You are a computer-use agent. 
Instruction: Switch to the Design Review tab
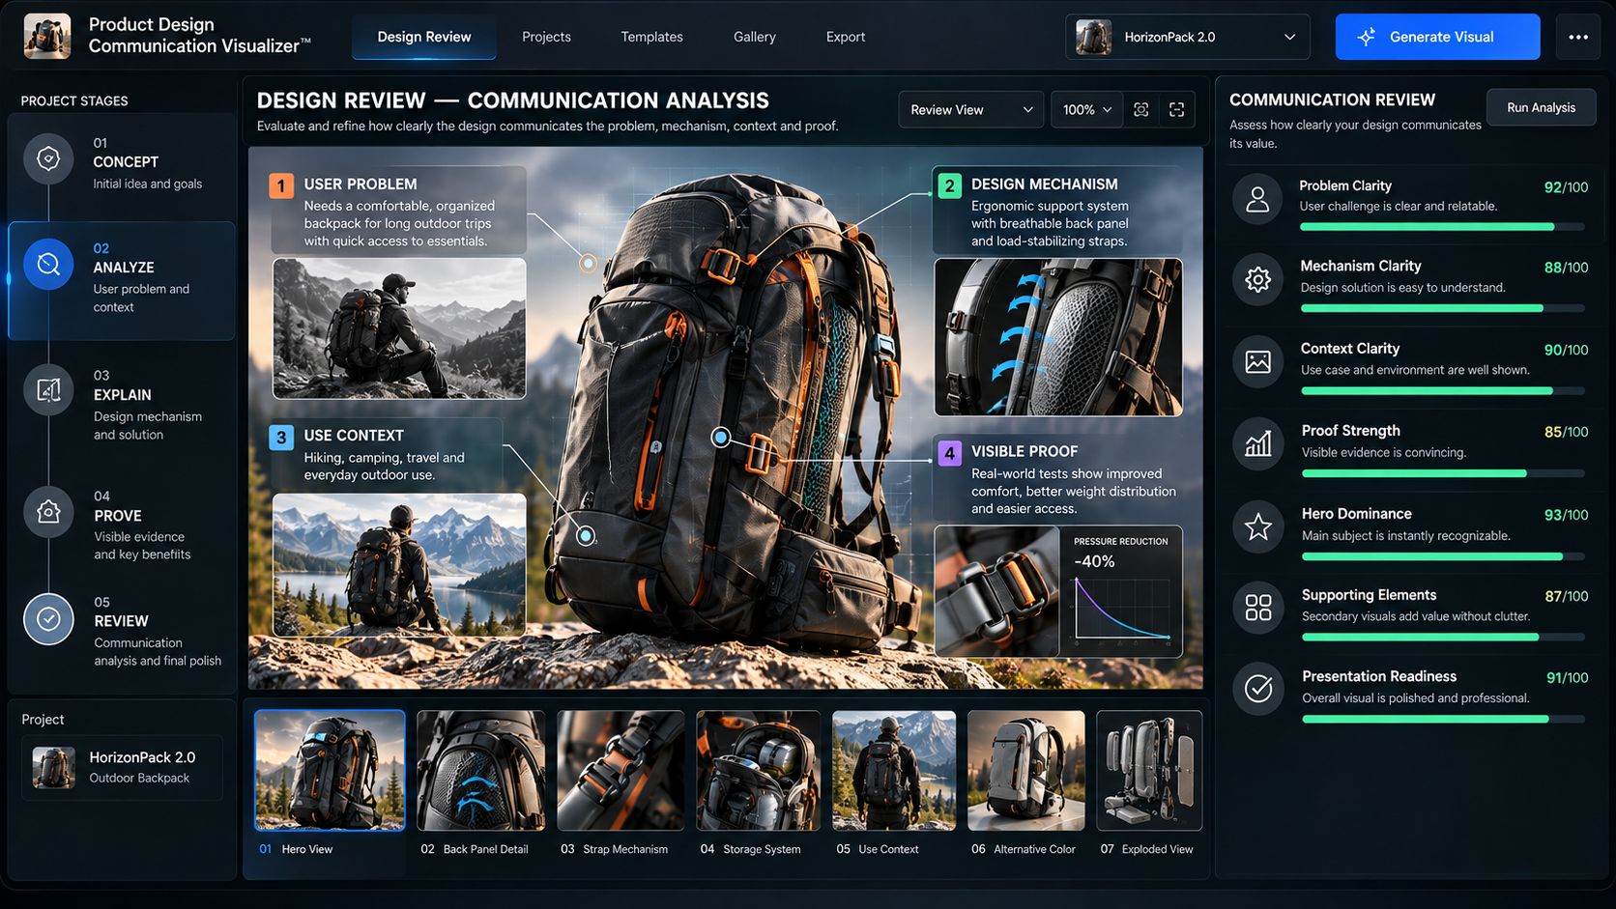point(424,37)
